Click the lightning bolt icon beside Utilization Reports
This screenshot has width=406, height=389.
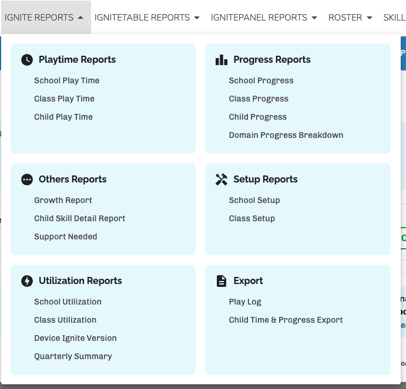click(x=27, y=281)
